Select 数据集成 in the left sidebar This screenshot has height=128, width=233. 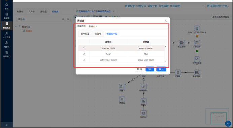coord(7,26)
